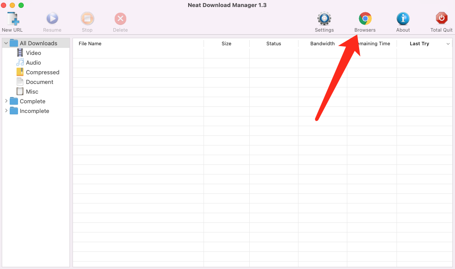
Task: Click the Resume toolbar icon
Action: pyautogui.click(x=52, y=18)
